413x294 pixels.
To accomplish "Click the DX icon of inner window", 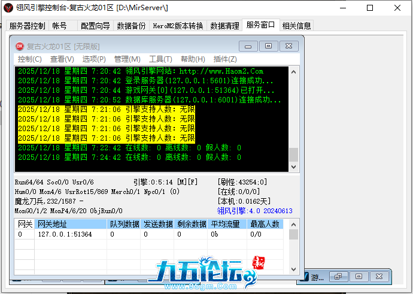I will [19, 46].
